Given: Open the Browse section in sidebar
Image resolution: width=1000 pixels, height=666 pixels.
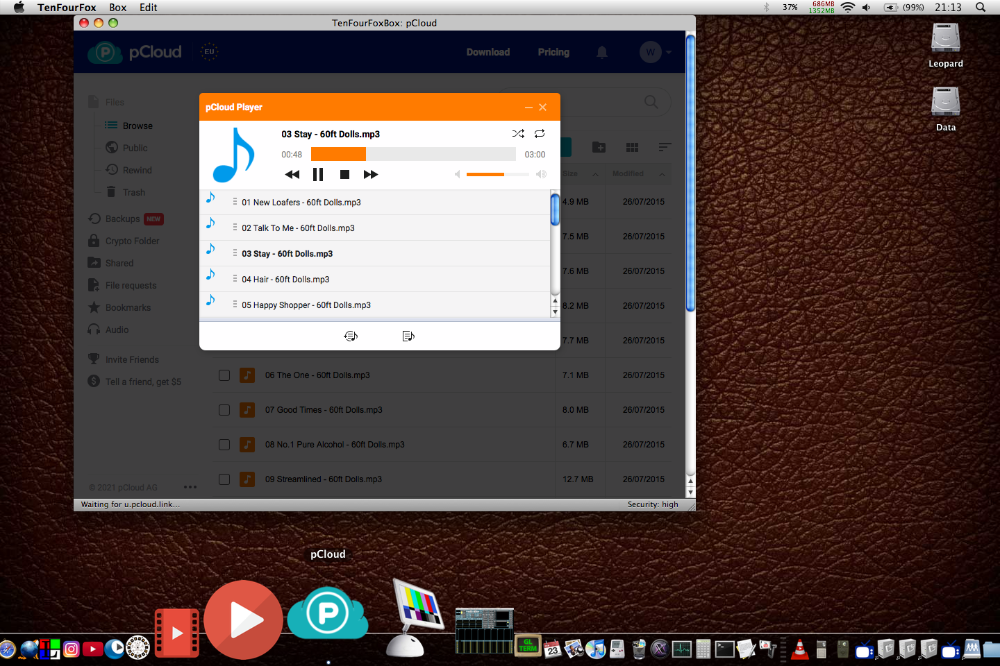Looking at the screenshot, I should tap(137, 126).
